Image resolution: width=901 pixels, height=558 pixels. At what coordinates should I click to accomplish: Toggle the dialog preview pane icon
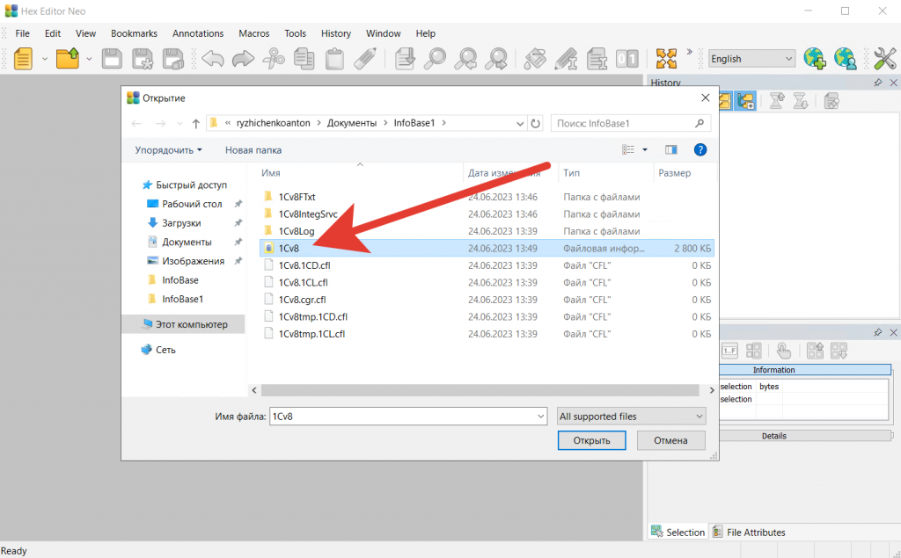670,150
